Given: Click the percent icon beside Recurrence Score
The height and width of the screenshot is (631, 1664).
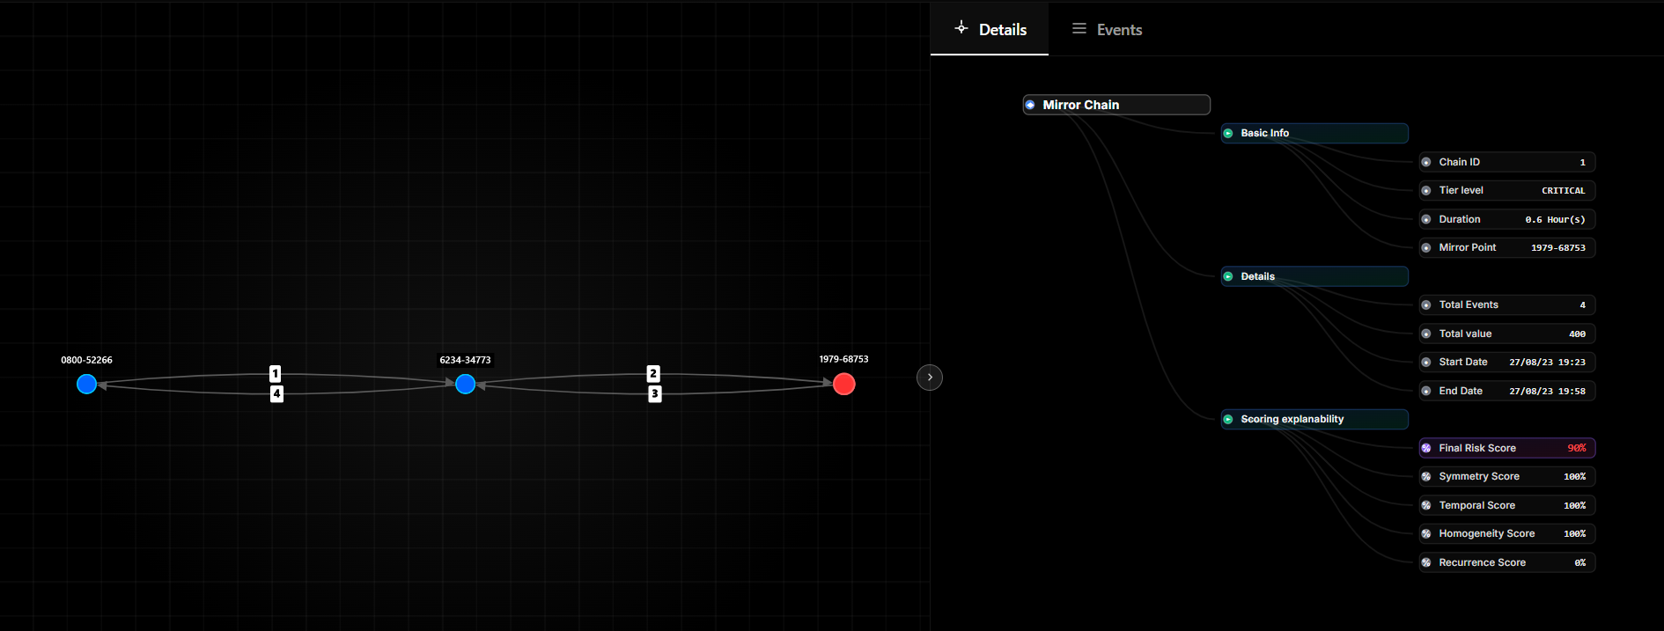Looking at the screenshot, I should (x=1426, y=562).
